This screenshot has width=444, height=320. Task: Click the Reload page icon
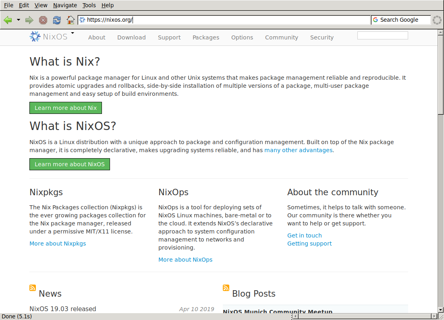point(57,20)
